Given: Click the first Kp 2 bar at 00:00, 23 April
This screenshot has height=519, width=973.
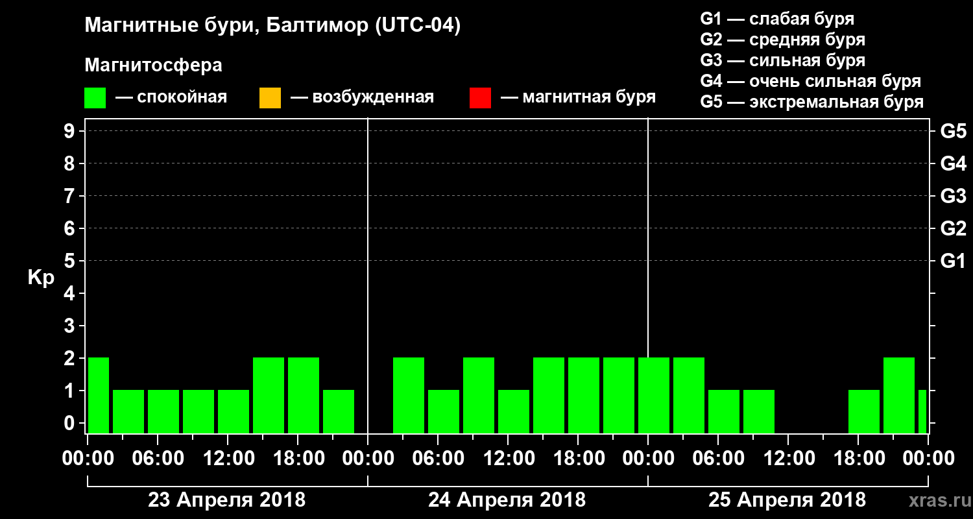Looking at the screenshot, I should tap(99, 395).
